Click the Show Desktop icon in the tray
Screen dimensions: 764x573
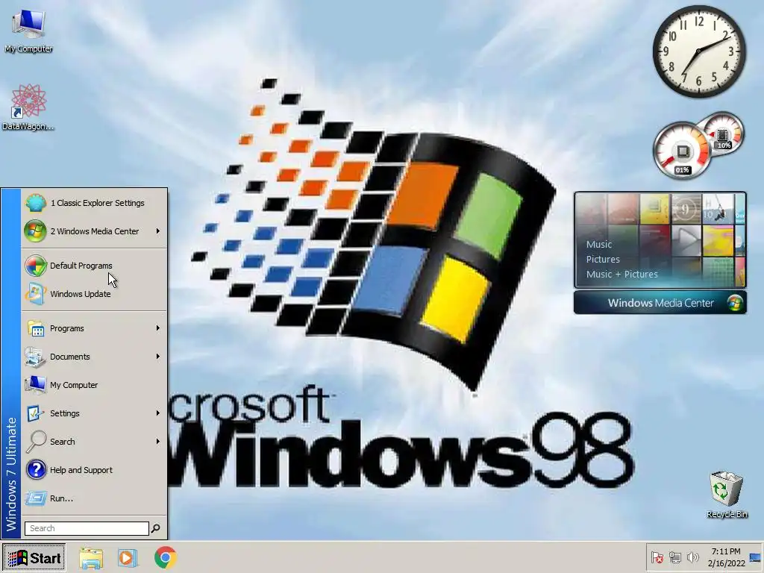coord(755,558)
